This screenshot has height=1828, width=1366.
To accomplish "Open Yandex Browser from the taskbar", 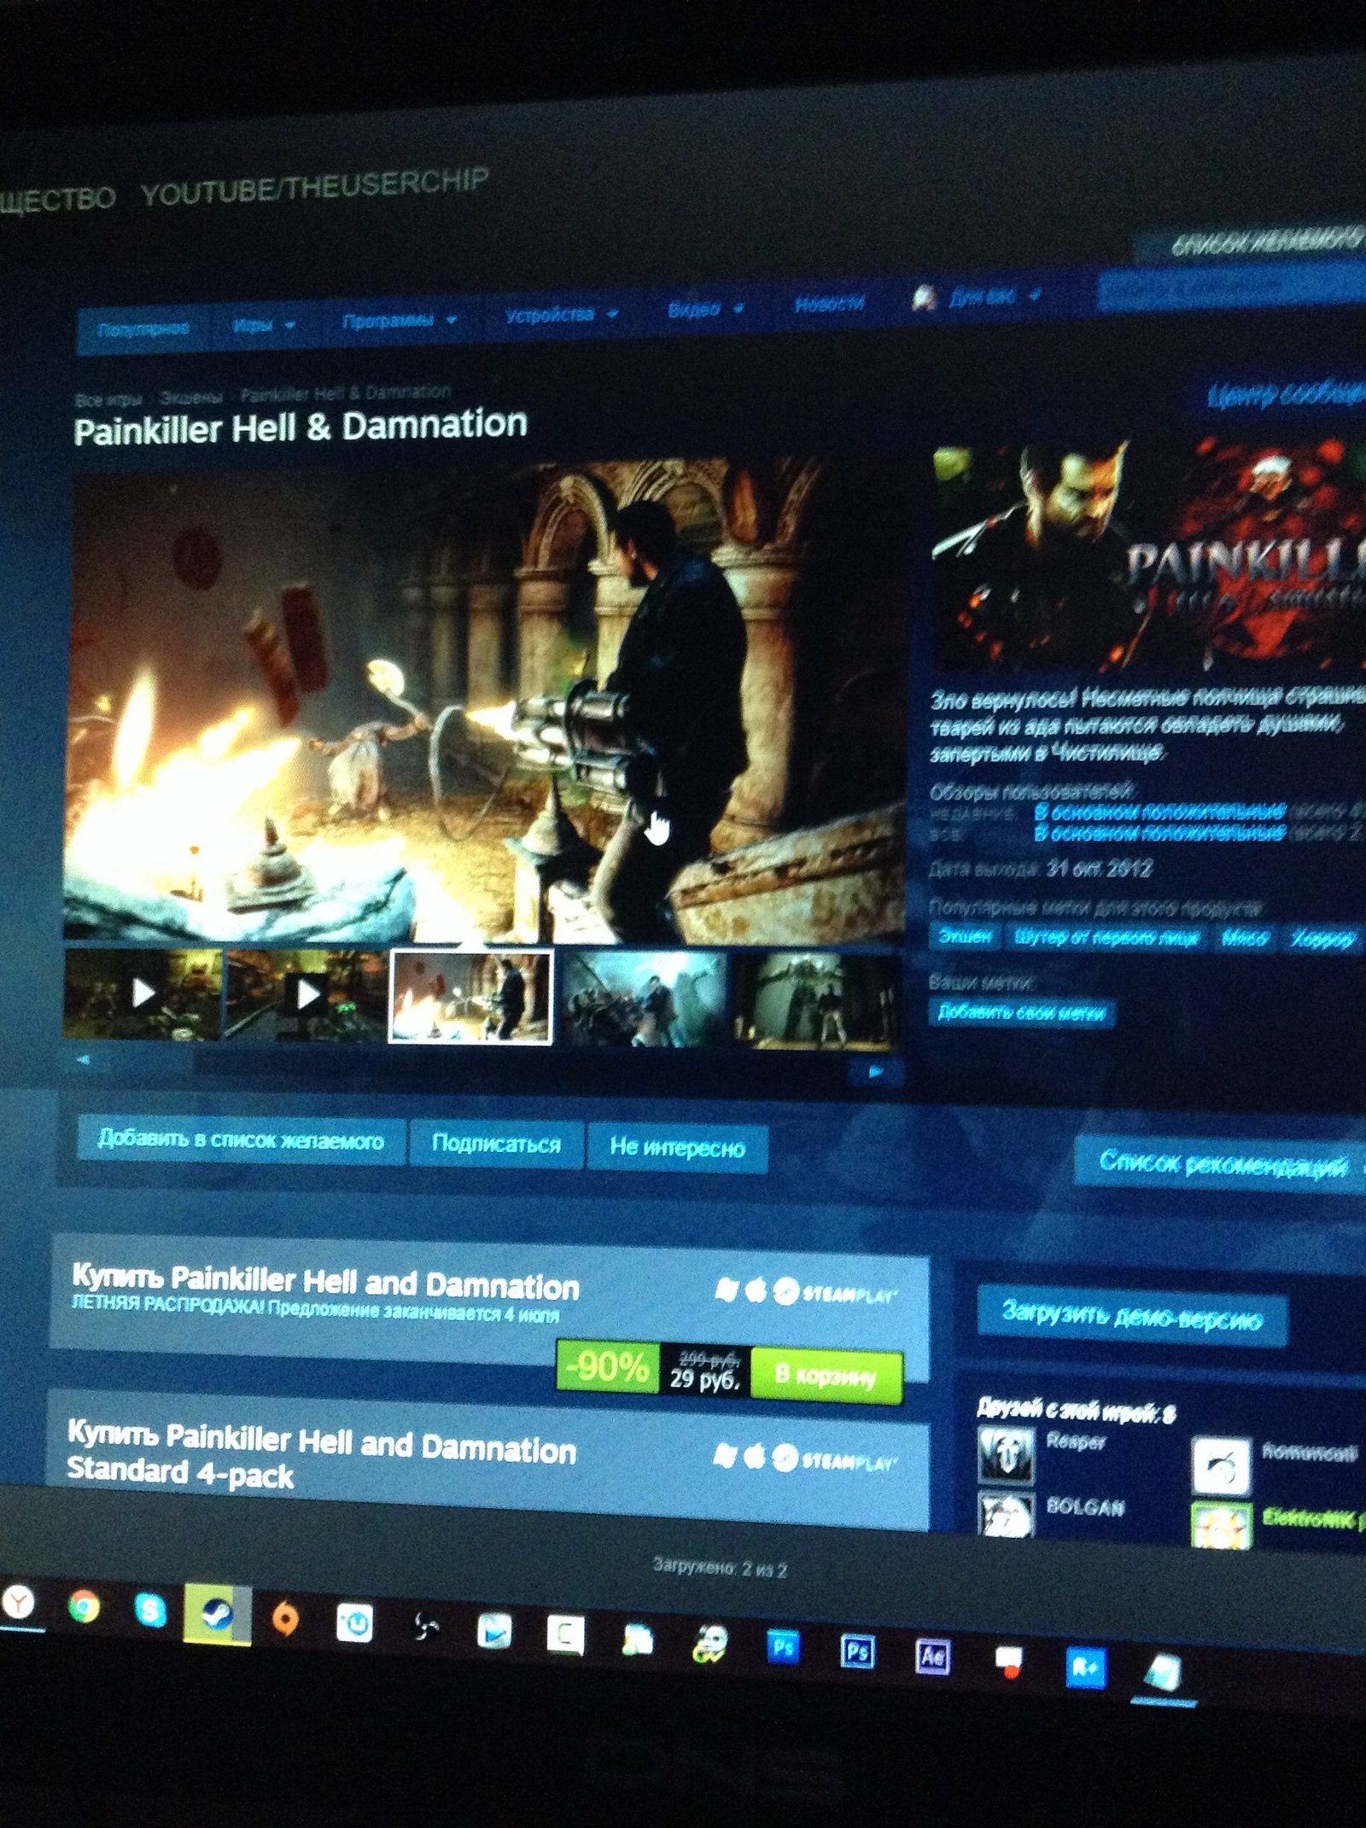I will 17,1603.
